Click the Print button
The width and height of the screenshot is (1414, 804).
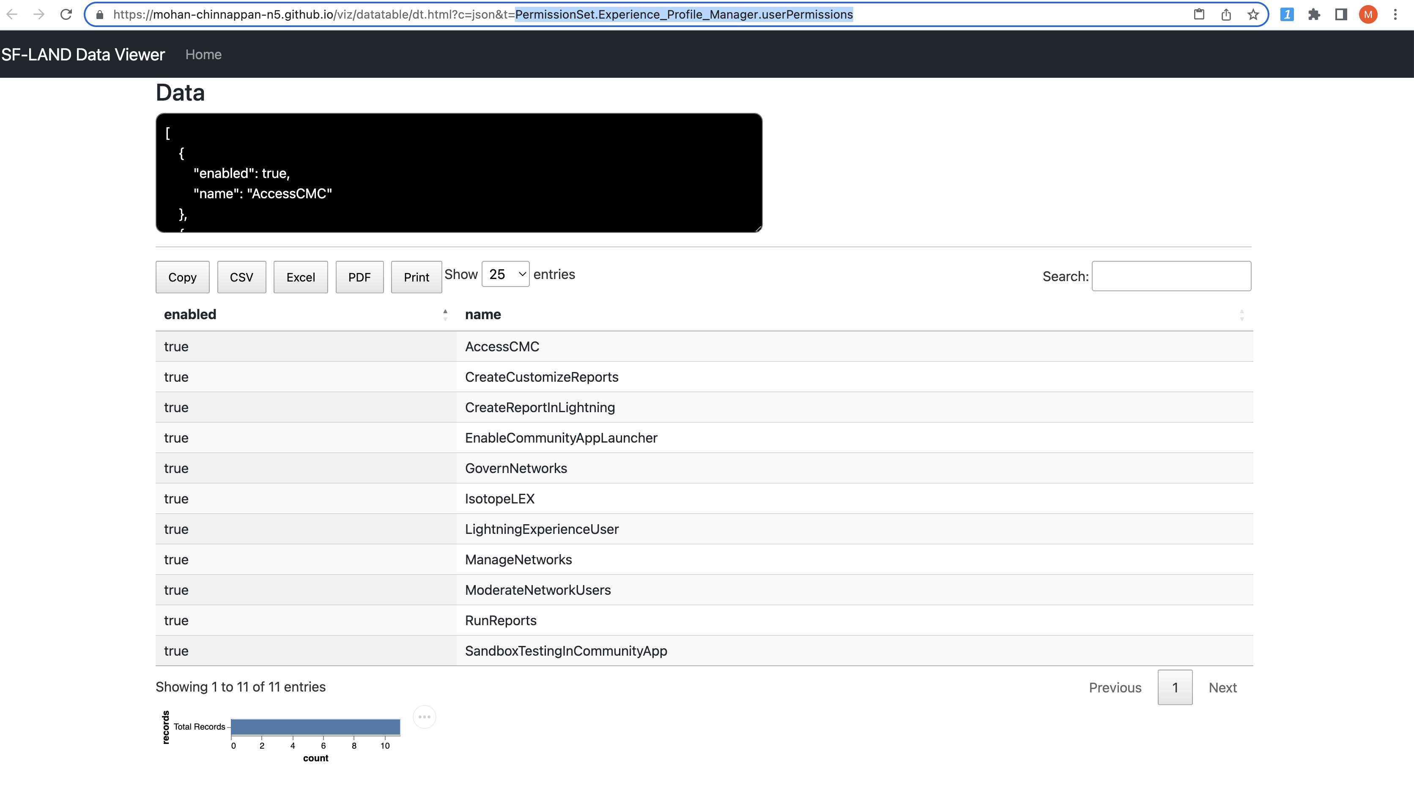[417, 276]
